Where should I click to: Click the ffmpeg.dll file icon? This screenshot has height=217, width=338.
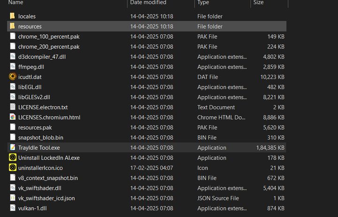coord(13,67)
